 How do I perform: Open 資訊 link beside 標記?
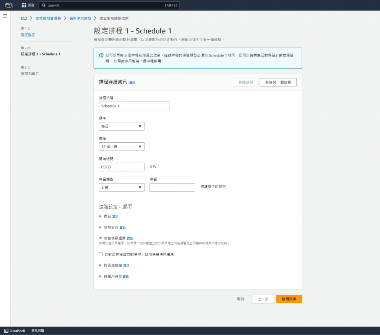115,216
